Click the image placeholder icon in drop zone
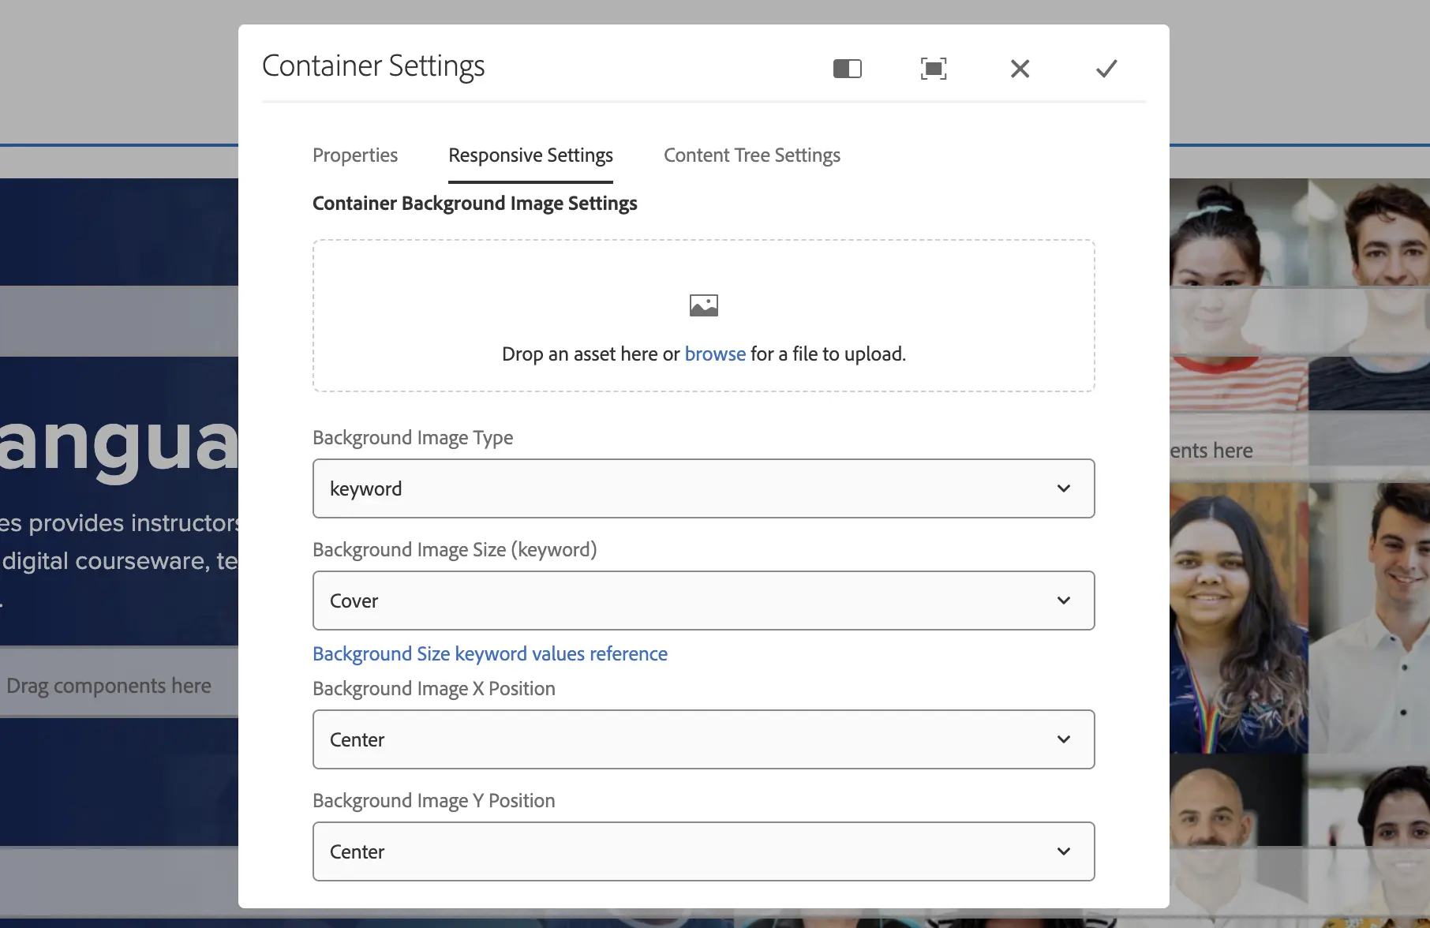The height and width of the screenshot is (928, 1430). (x=703, y=305)
